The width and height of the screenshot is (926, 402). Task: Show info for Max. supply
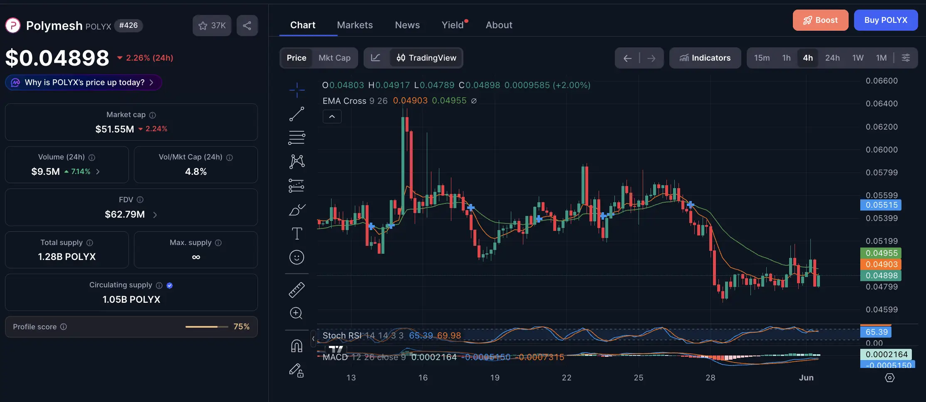click(218, 243)
